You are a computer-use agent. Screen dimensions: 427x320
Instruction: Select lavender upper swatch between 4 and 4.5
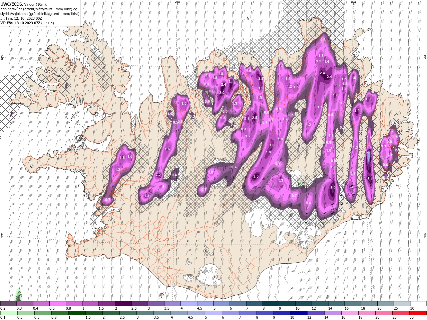pos(189,304)
